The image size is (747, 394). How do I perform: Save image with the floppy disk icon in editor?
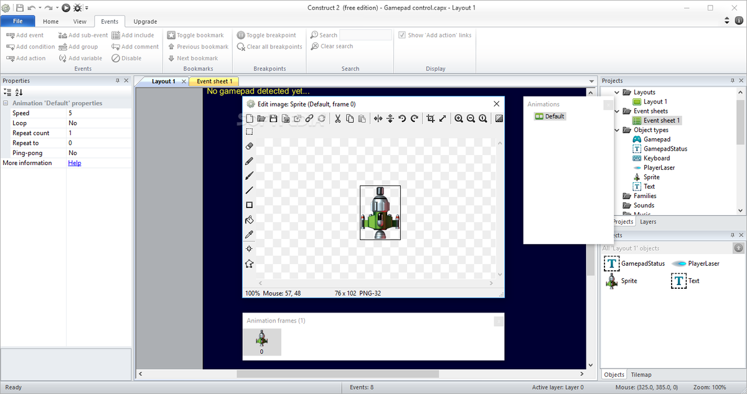coord(273,118)
